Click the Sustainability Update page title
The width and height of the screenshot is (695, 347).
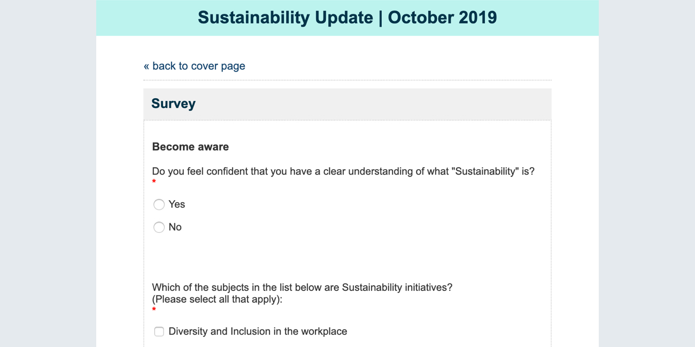point(347,18)
